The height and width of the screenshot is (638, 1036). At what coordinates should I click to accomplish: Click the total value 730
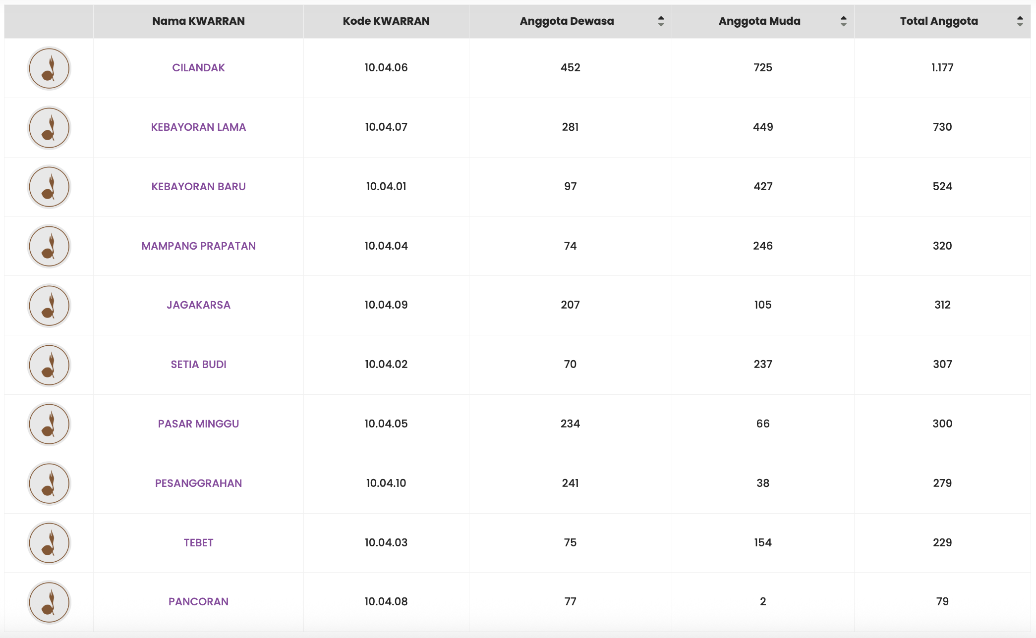pos(942,127)
